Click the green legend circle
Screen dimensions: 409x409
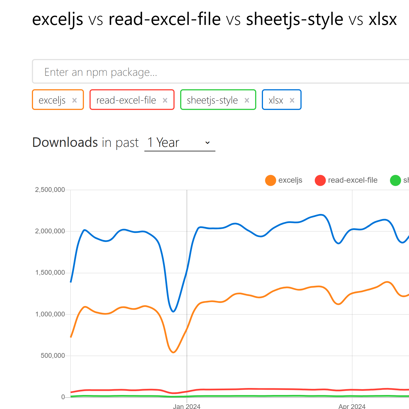pos(395,180)
